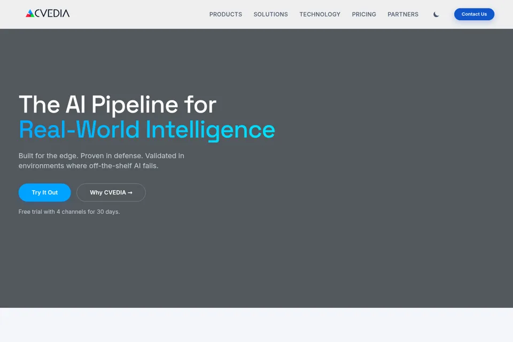Click the Contact Us button

[x=474, y=14]
